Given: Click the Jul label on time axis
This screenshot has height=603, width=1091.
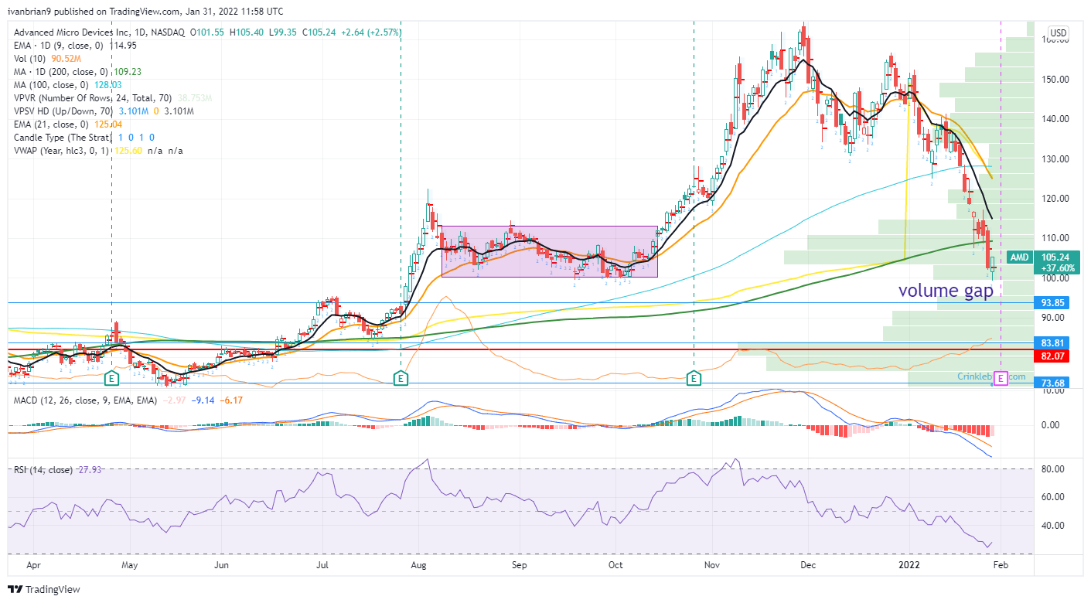Looking at the screenshot, I should click(324, 566).
